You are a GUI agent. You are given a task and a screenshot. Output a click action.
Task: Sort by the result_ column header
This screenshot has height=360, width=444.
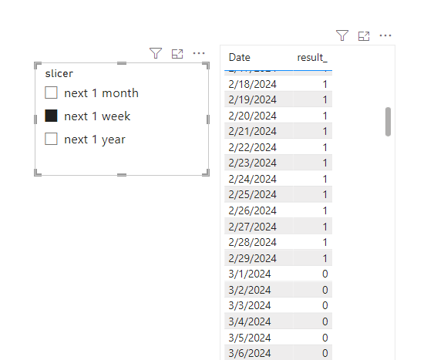[x=312, y=58]
